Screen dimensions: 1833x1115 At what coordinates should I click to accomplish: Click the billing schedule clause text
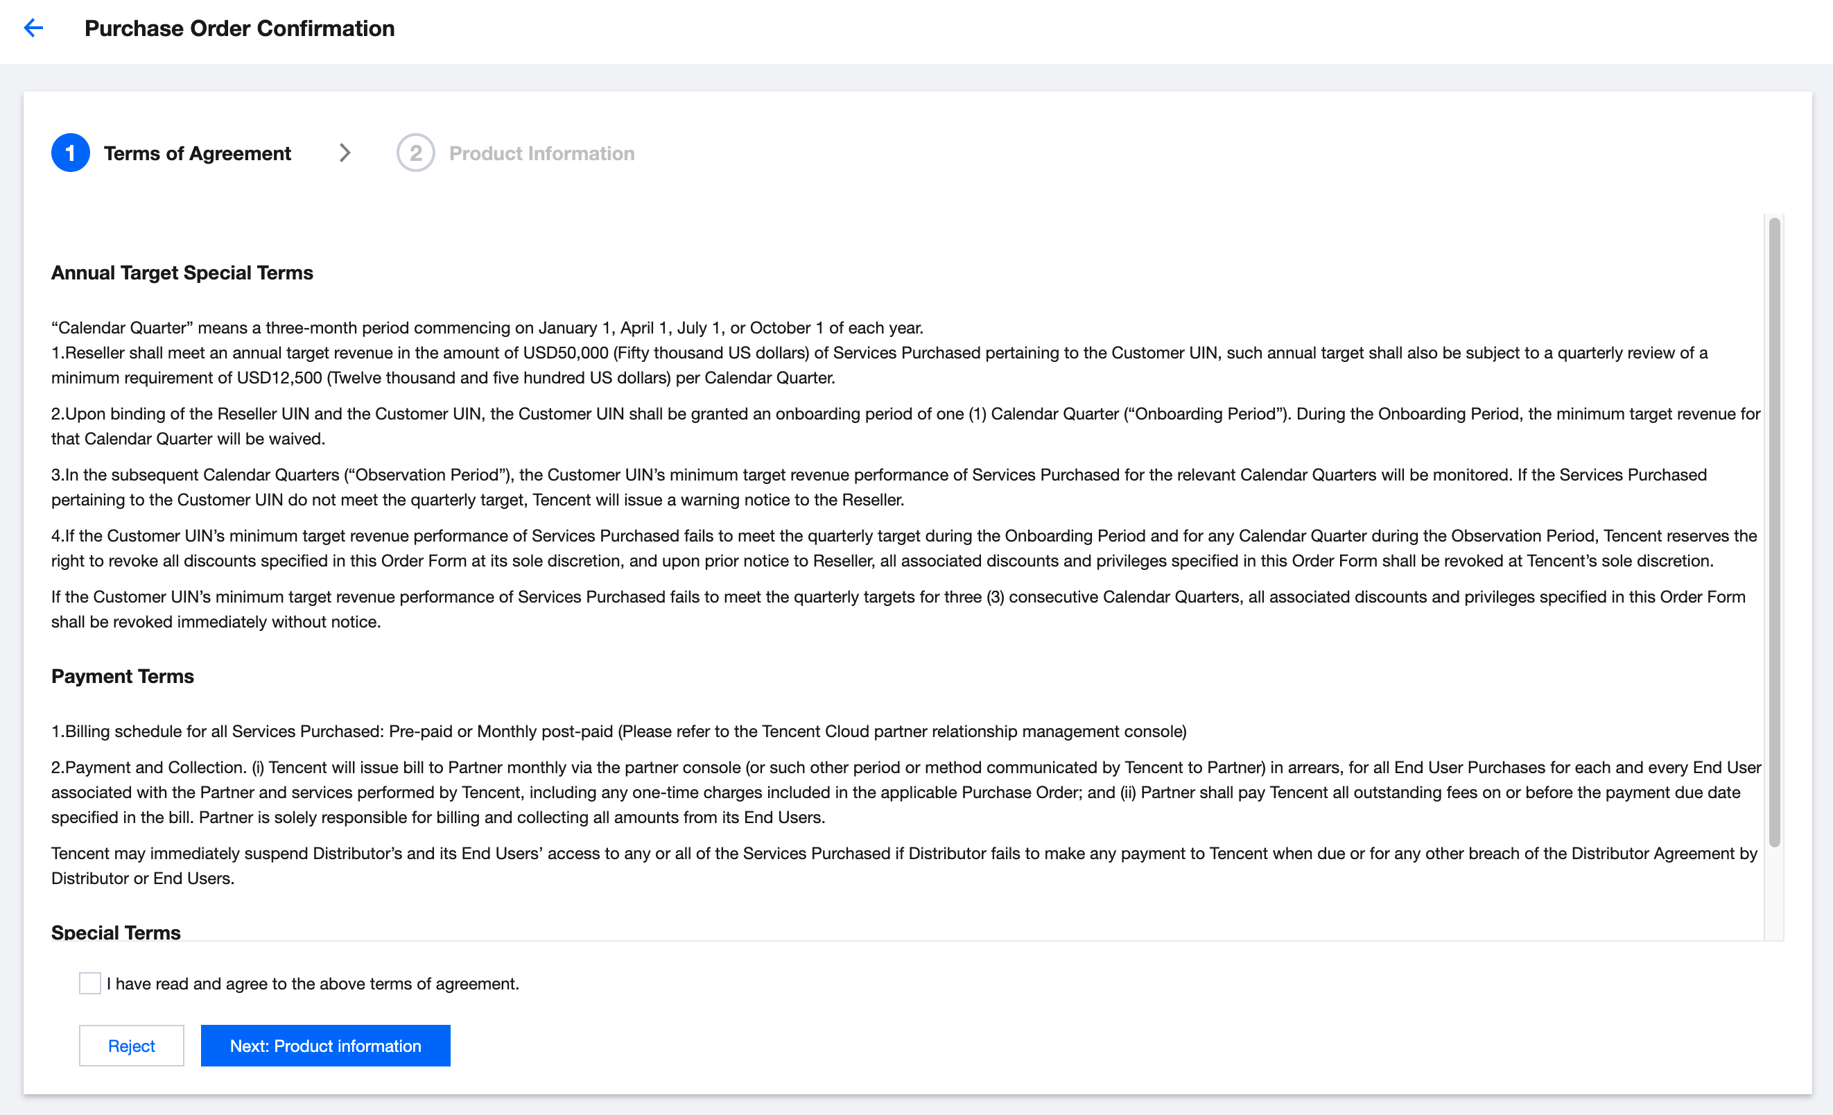click(619, 731)
